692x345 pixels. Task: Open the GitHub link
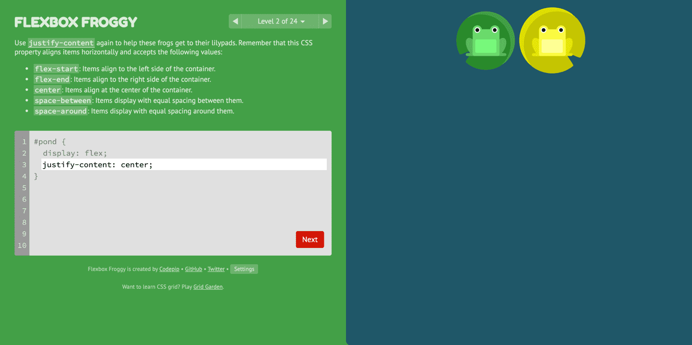[x=194, y=269]
